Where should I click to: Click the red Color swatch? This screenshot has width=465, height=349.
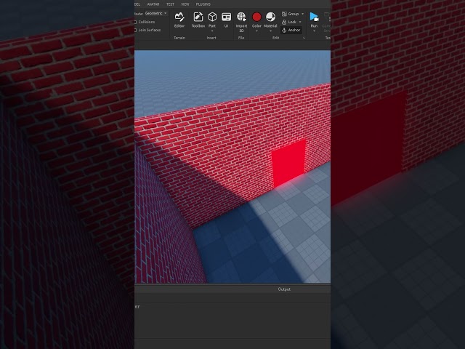point(256,17)
